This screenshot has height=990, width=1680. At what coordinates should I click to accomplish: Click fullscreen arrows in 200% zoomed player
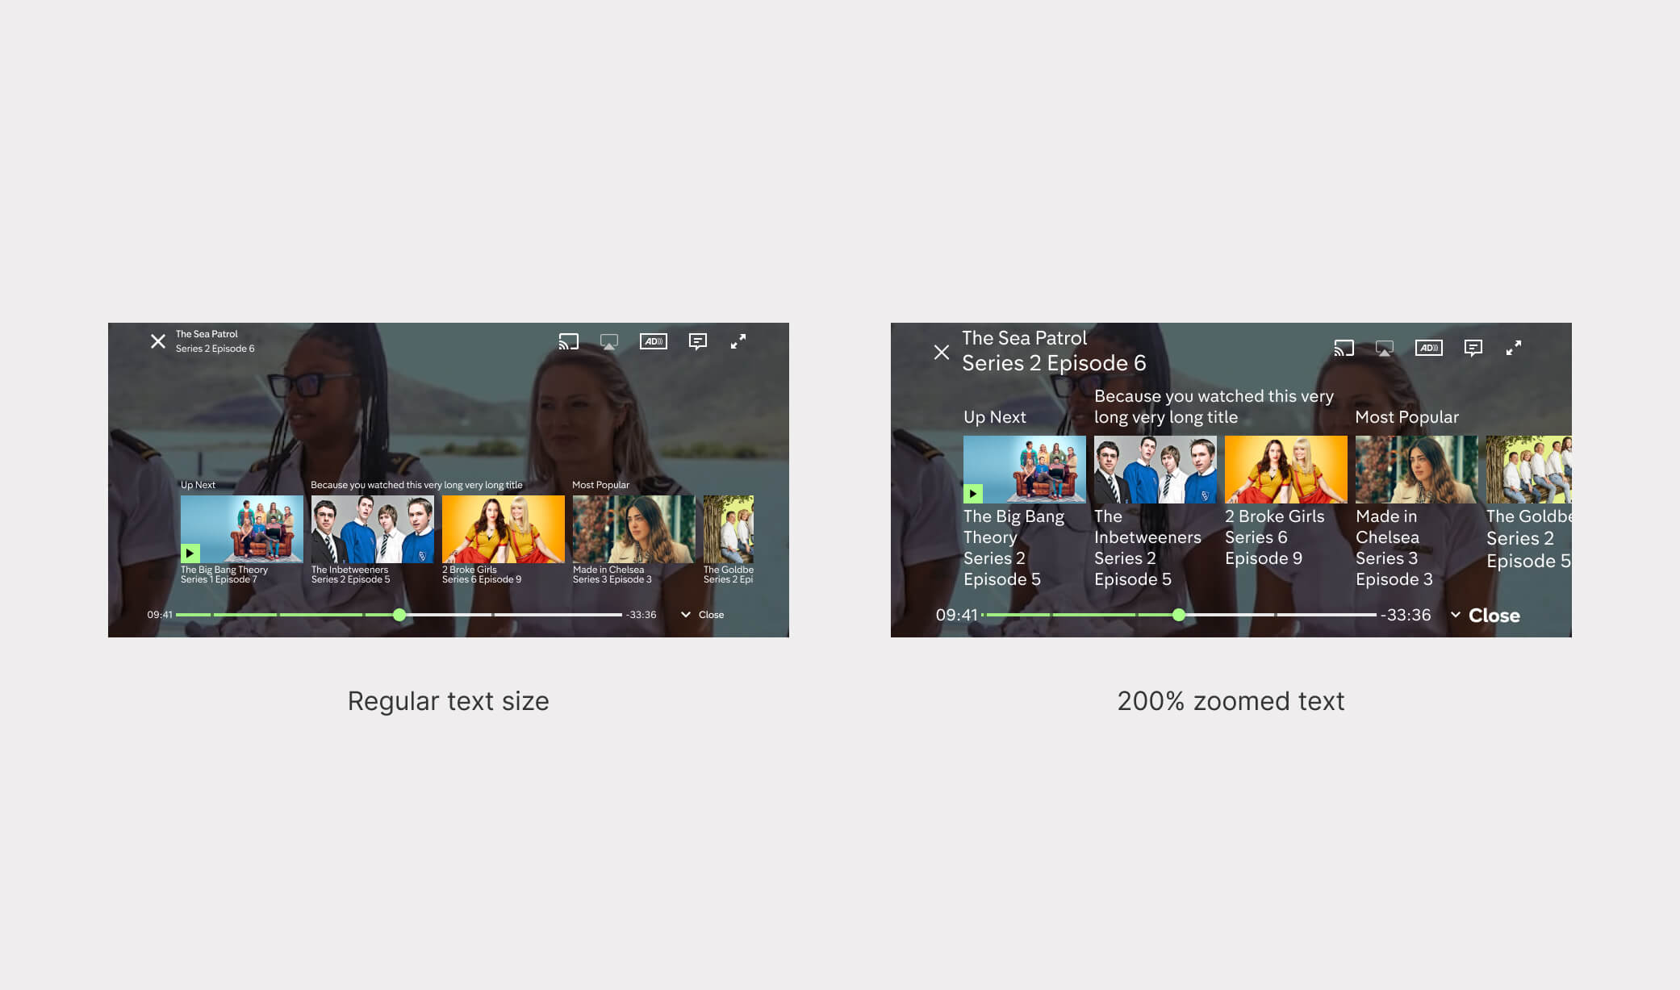click(1514, 348)
